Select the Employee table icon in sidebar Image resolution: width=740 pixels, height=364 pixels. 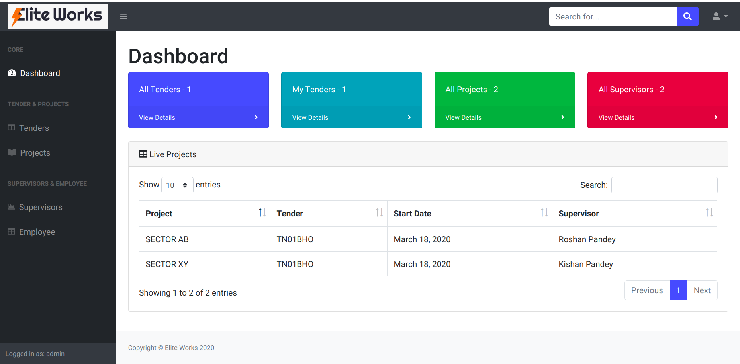point(11,232)
